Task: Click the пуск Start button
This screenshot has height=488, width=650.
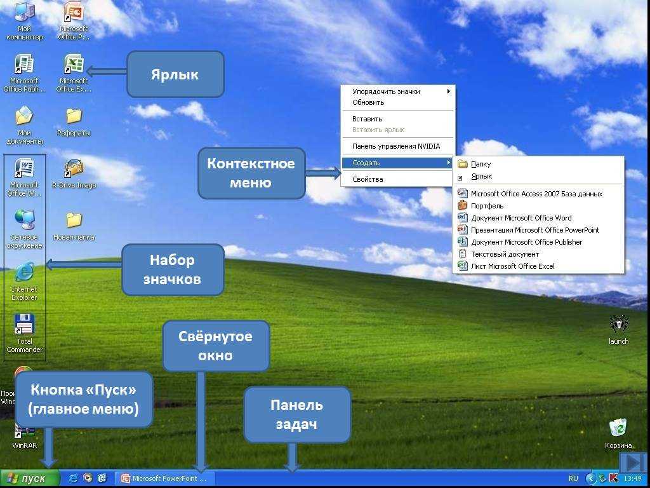Action: (30, 478)
